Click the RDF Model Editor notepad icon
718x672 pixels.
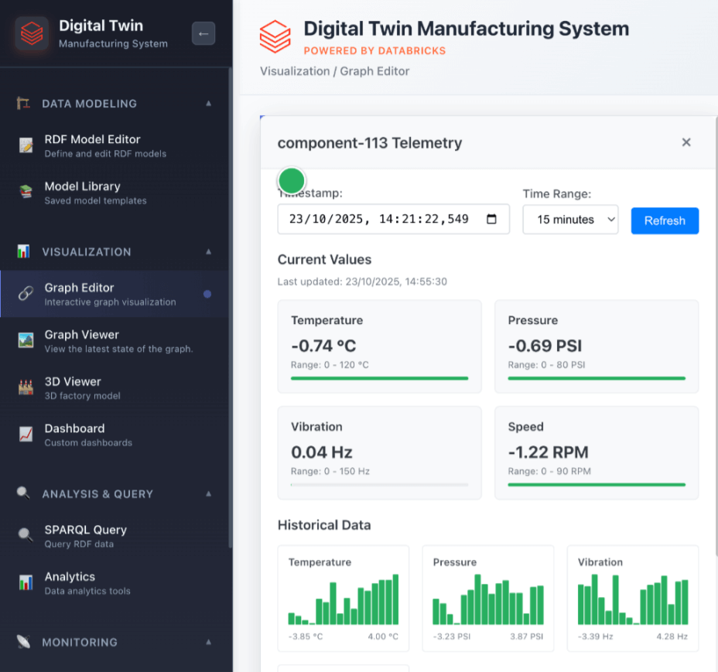[26, 145]
